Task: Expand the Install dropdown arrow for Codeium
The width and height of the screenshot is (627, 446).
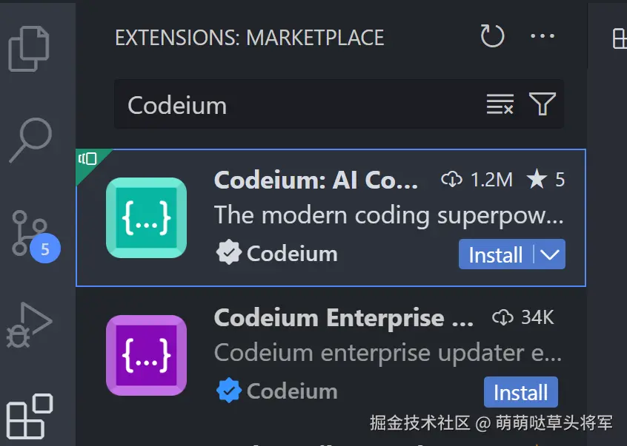Action: click(549, 254)
